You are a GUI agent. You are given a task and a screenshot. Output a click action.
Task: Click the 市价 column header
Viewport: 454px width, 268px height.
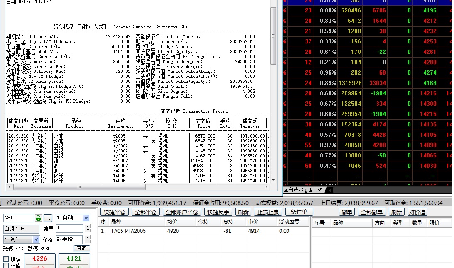(261, 222)
